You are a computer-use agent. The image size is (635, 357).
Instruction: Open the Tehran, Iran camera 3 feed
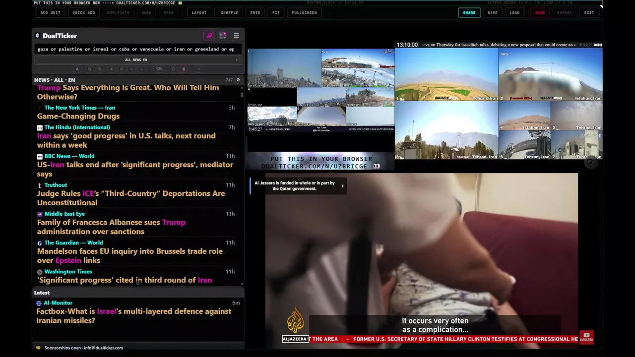(x=446, y=130)
